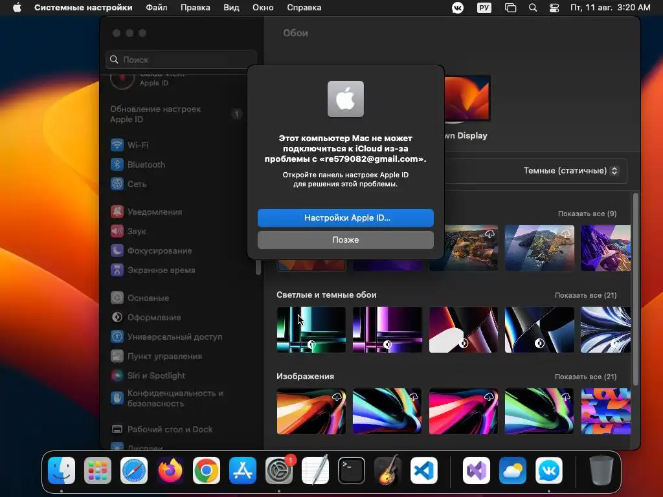Select purple-pink wallpaper under Светлые и темные обои

387,329
